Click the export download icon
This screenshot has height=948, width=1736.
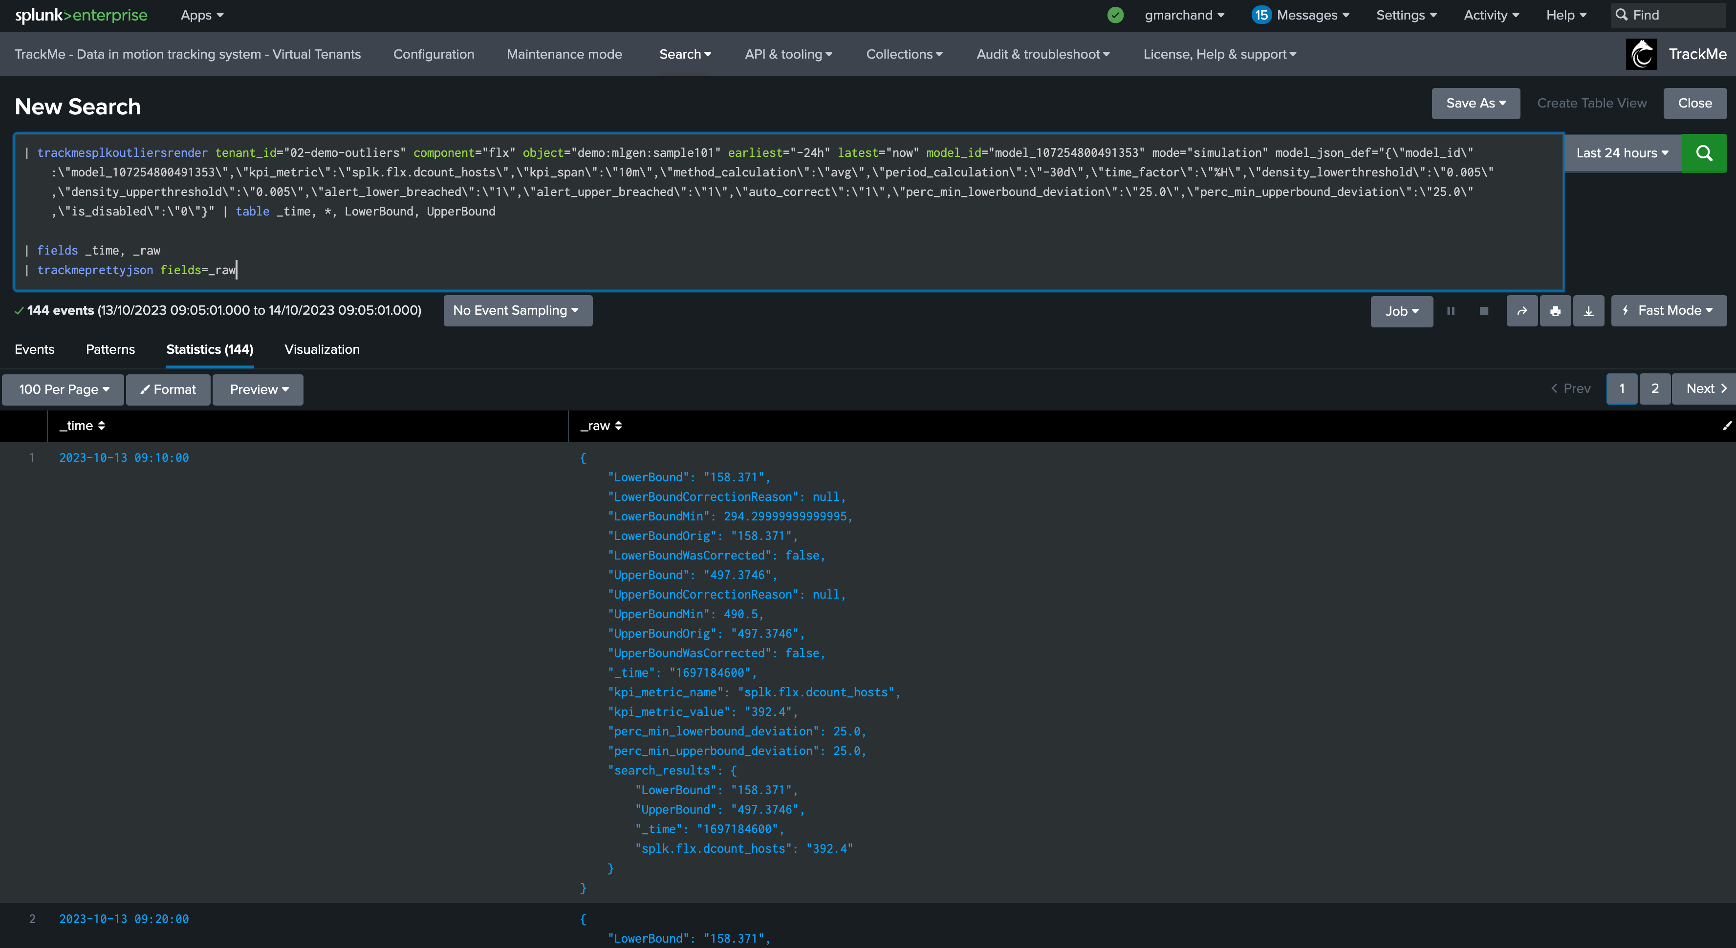click(1588, 311)
